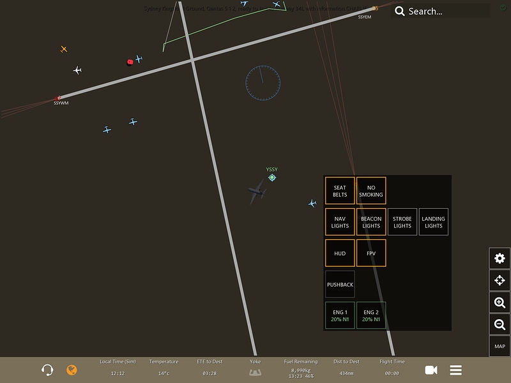Select the blue aircraft right of the engine panel's left side

(312, 204)
